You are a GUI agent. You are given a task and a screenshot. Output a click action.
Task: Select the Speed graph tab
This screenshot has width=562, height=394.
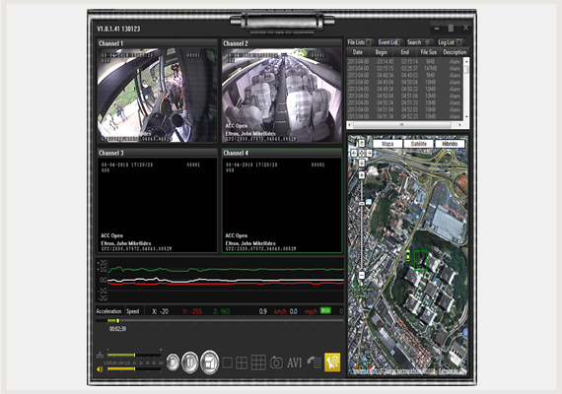point(133,311)
